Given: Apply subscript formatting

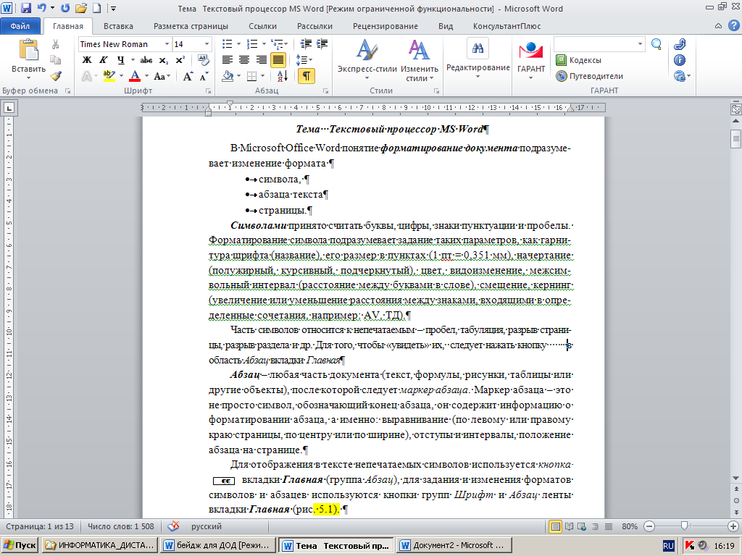Looking at the screenshot, I should pos(163,60).
